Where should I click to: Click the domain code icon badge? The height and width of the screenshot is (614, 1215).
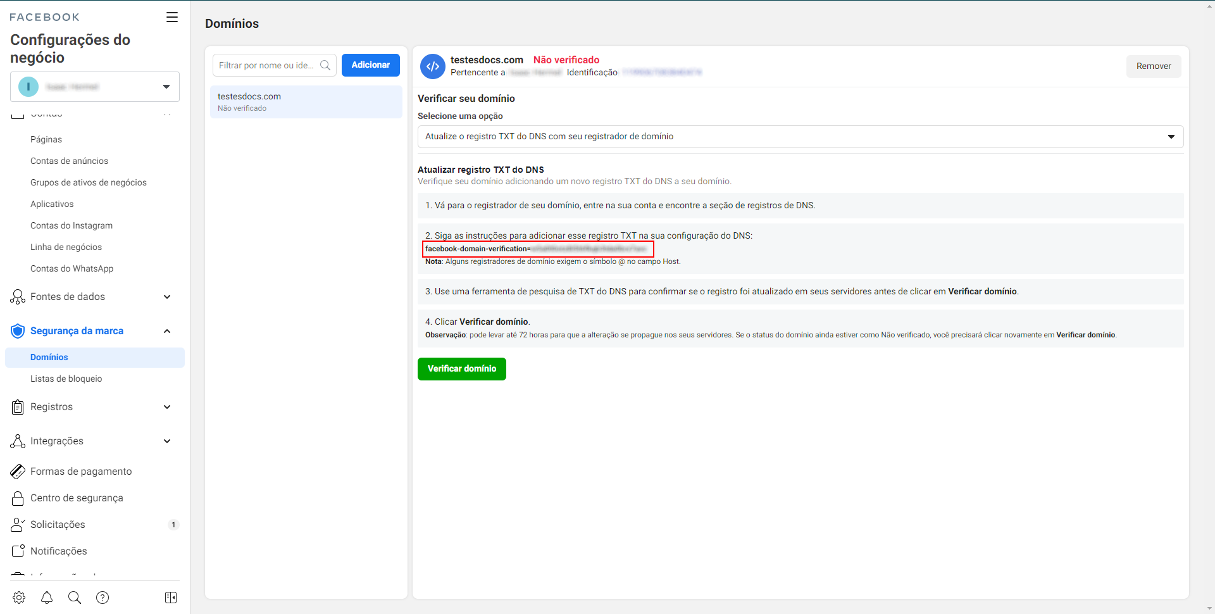coord(433,66)
